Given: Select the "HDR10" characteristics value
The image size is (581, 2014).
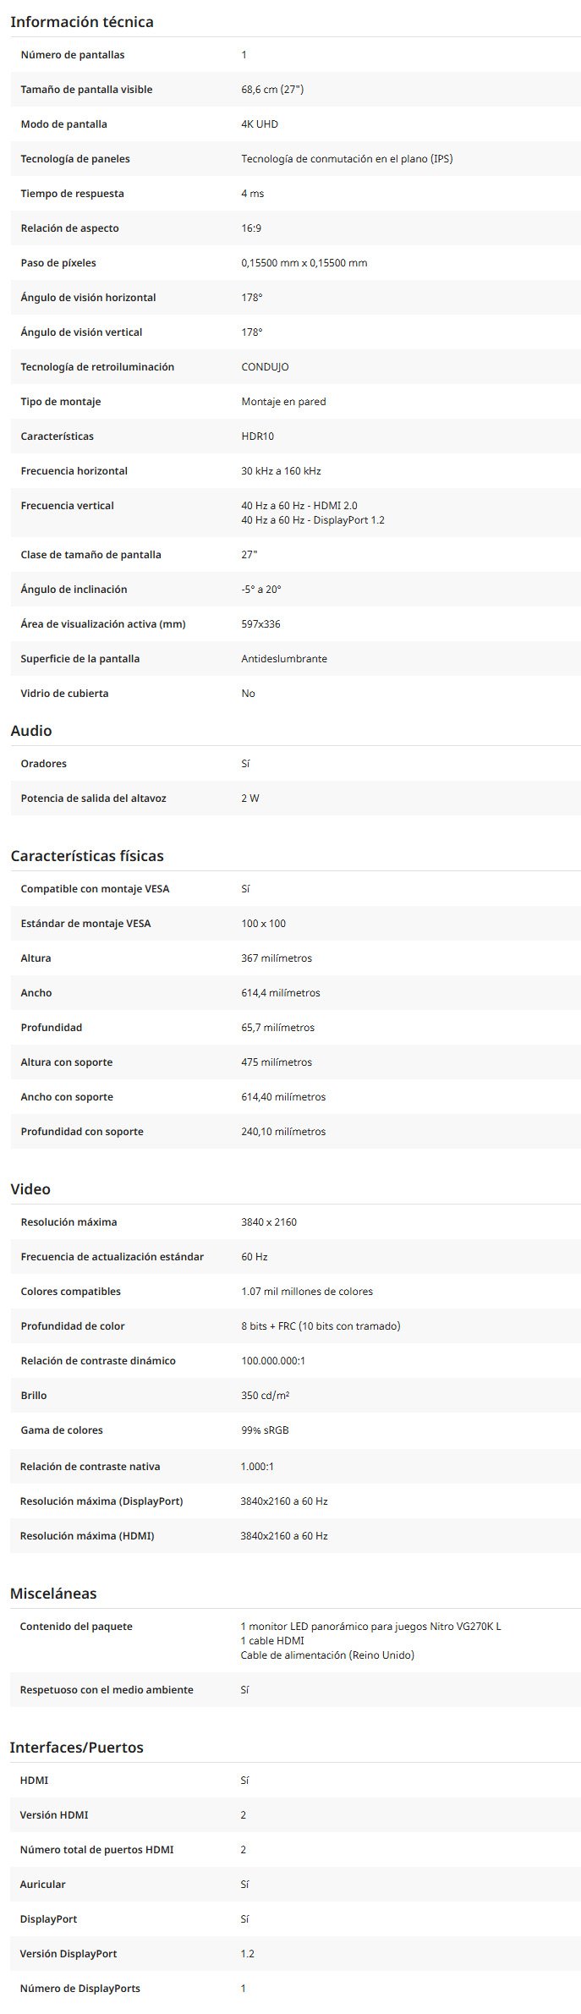Looking at the screenshot, I should tap(257, 436).
